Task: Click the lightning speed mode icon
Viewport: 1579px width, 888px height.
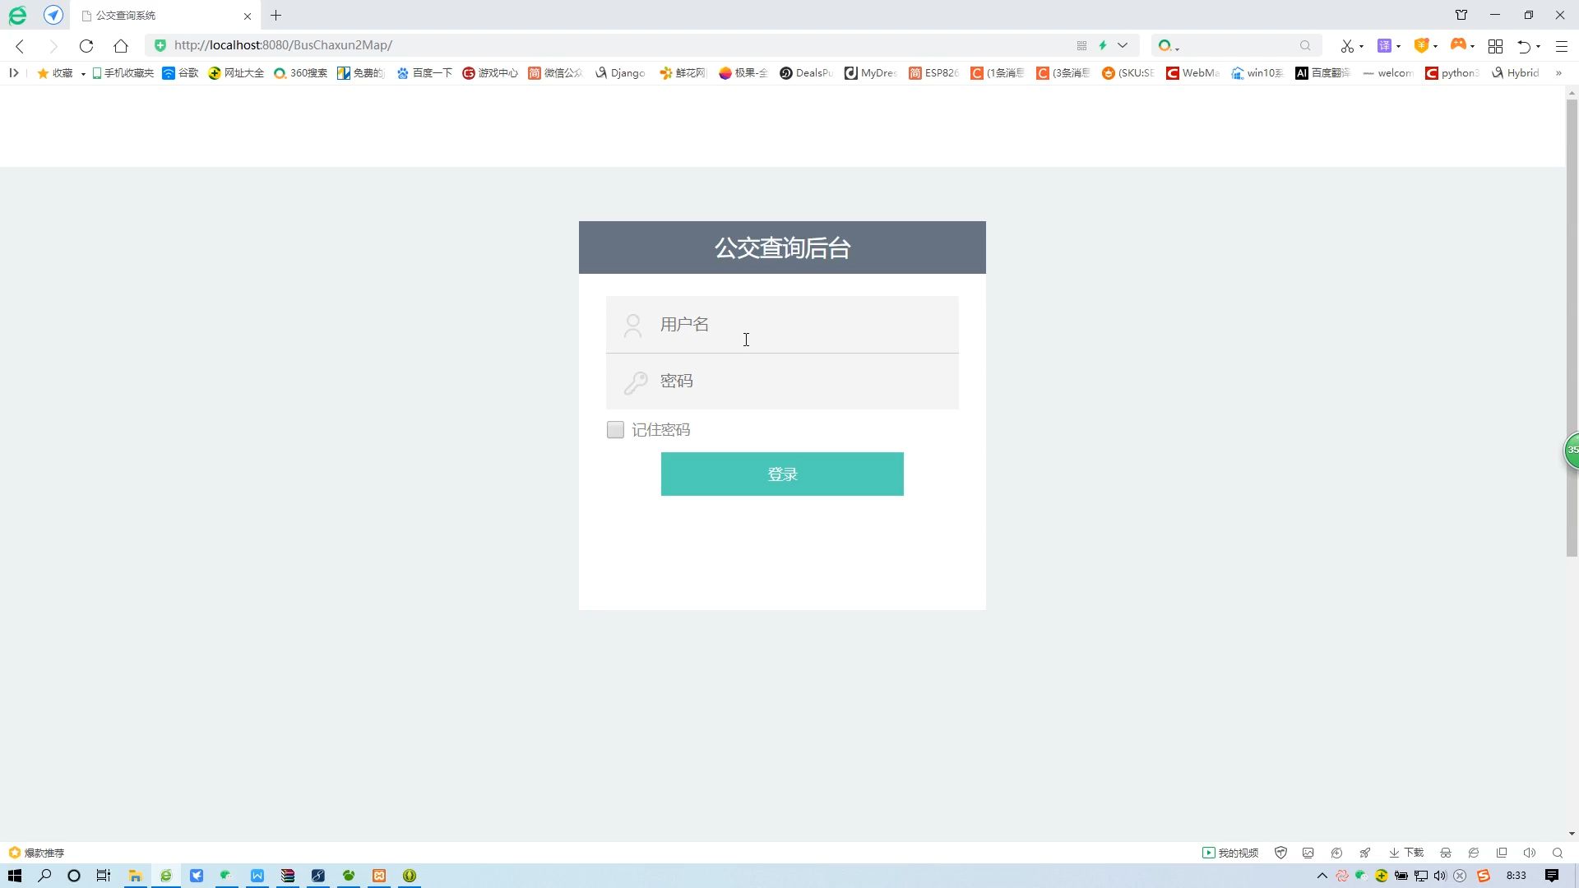Action: coord(1103,45)
